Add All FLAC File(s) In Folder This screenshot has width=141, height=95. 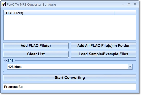[x=104, y=46]
